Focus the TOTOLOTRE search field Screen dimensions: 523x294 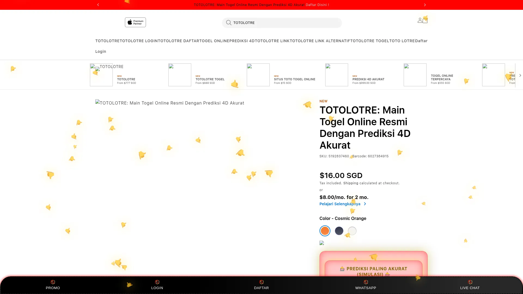pos(282,23)
